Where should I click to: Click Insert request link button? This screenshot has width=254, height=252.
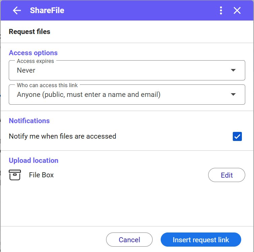[201, 240]
